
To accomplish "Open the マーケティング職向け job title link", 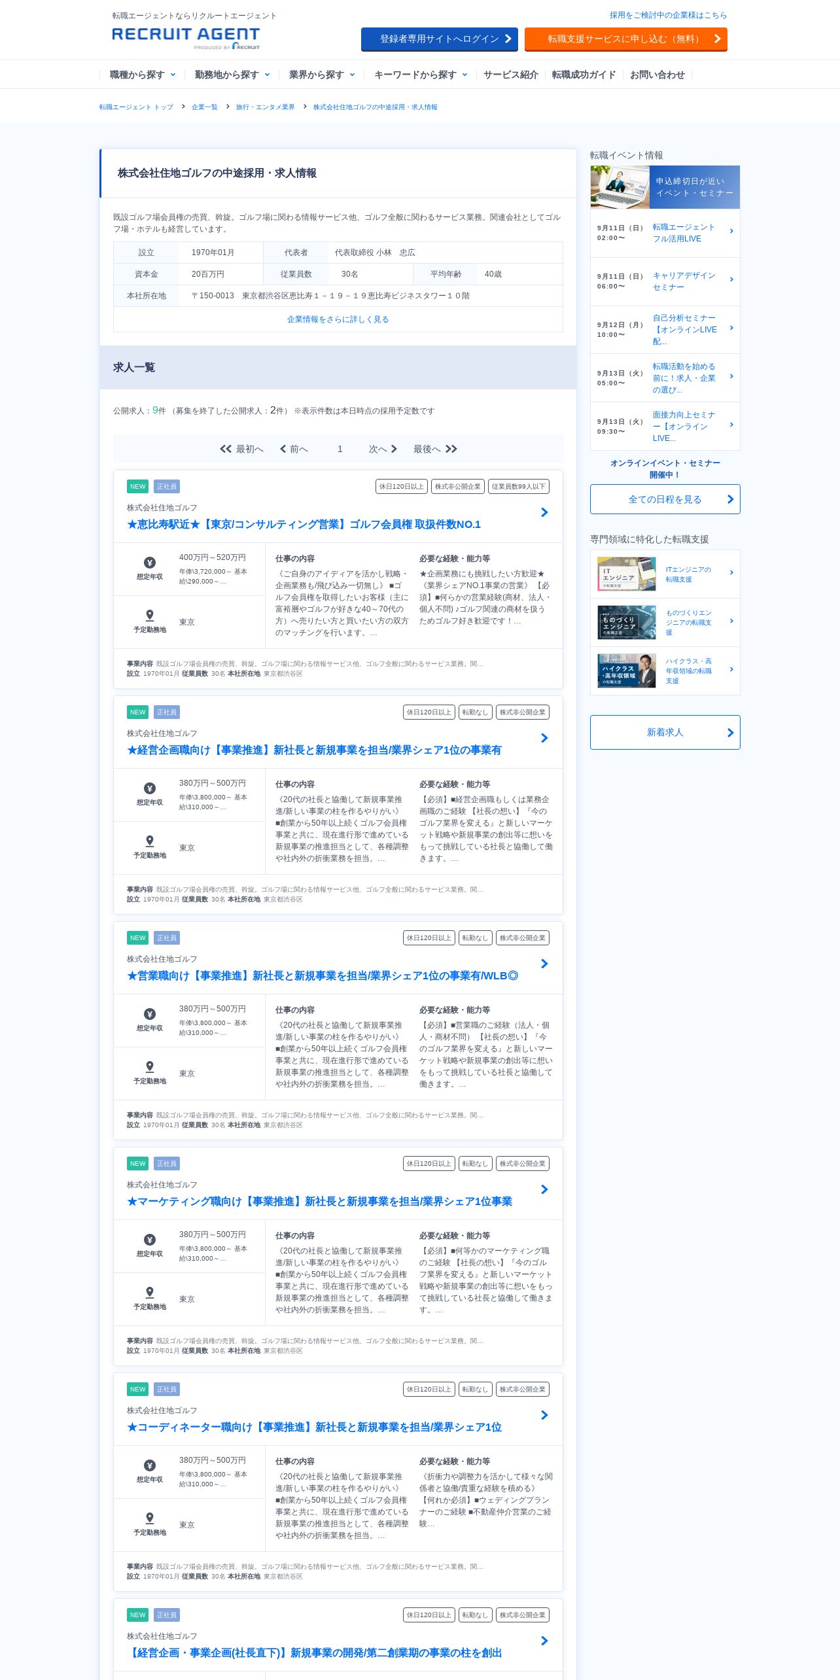I will pyautogui.click(x=319, y=1202).
